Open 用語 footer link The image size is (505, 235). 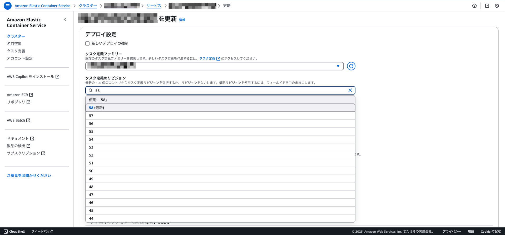click(x=471, y=232)
